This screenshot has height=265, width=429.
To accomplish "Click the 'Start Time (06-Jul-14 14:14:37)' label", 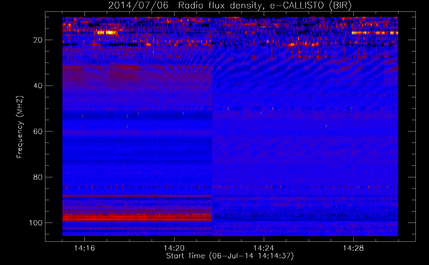I will pyautogui.click(x=230, y=256).
